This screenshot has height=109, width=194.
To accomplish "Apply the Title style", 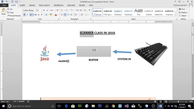I will (139, 12).
